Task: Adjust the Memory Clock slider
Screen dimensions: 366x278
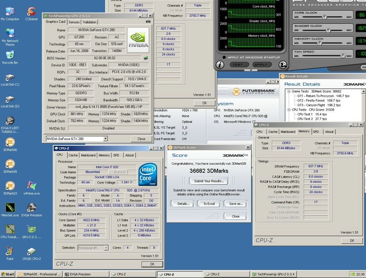Action: [x=320, y=43]
